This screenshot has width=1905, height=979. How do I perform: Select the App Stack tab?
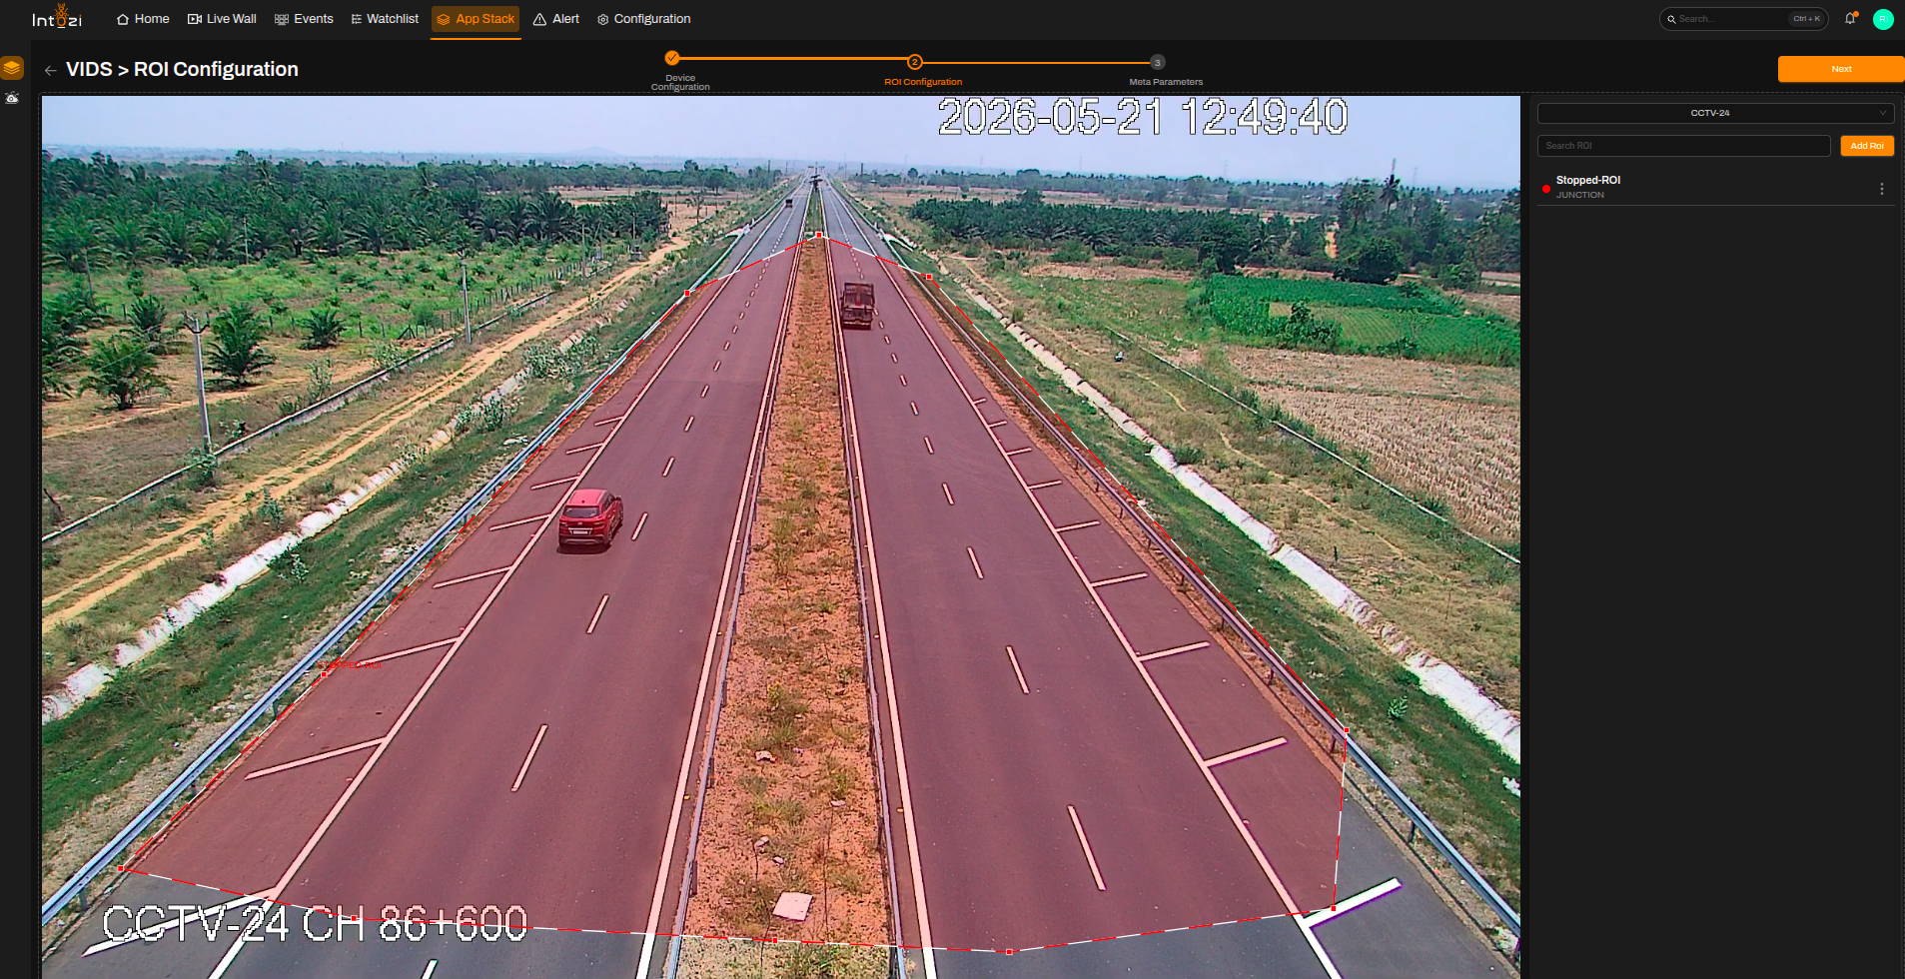coord(476,19)
